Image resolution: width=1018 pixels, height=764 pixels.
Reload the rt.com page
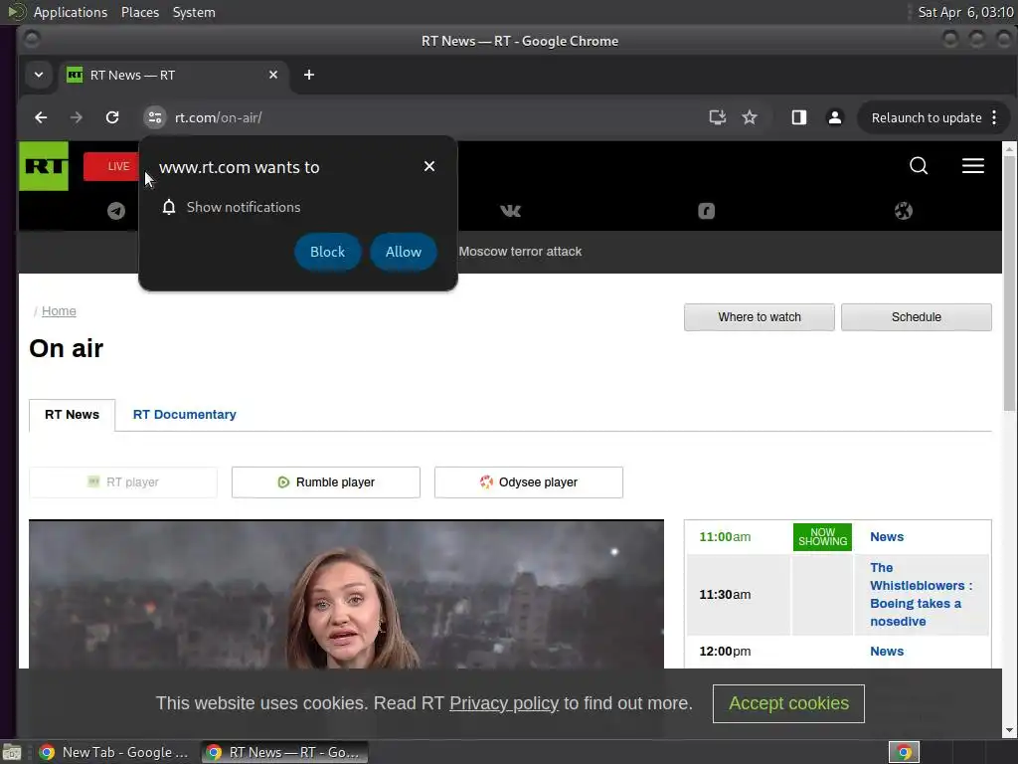(x=112, y=117)
